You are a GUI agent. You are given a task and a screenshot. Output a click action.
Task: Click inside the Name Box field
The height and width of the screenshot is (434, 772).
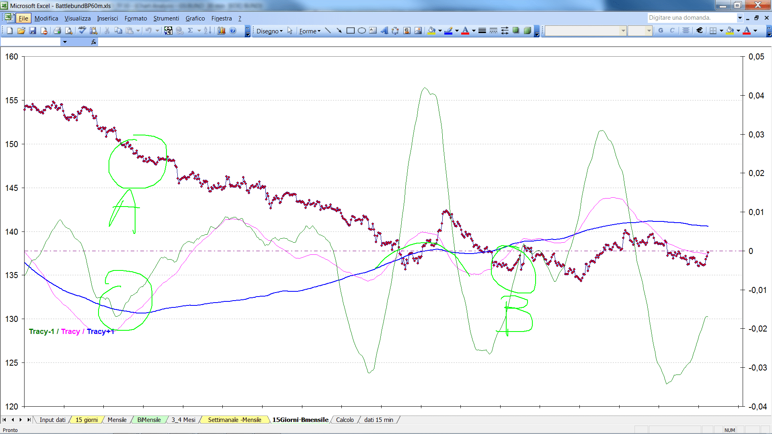[x=31, y=42]
